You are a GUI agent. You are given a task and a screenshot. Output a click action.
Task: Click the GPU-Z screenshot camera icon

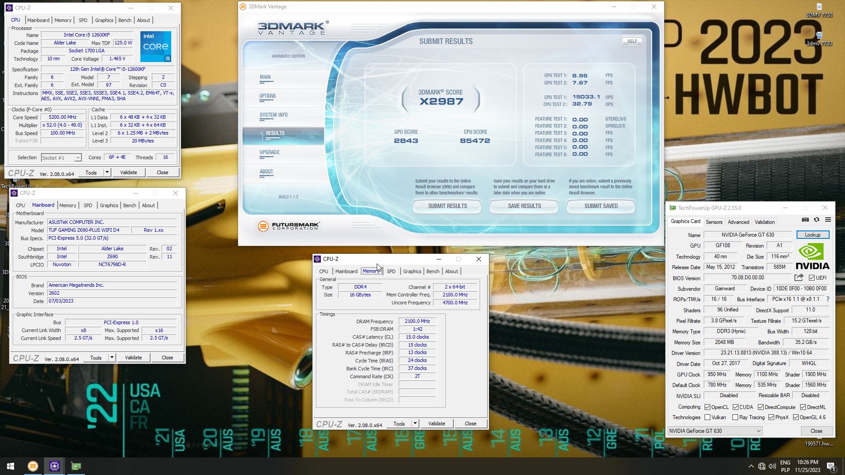coord(805,220)
